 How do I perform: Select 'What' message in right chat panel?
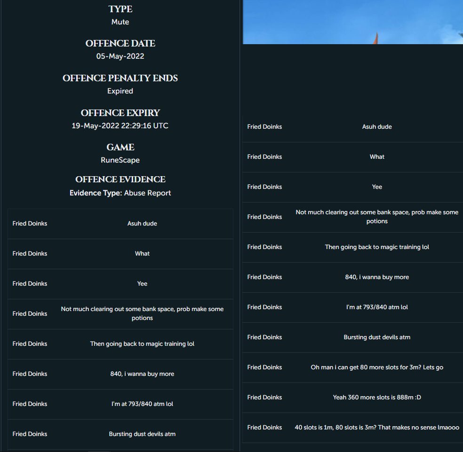(377, 157)
